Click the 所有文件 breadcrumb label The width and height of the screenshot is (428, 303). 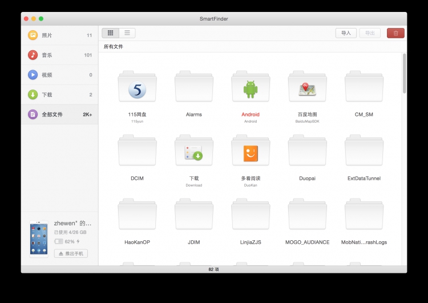(x=114, y=47)
